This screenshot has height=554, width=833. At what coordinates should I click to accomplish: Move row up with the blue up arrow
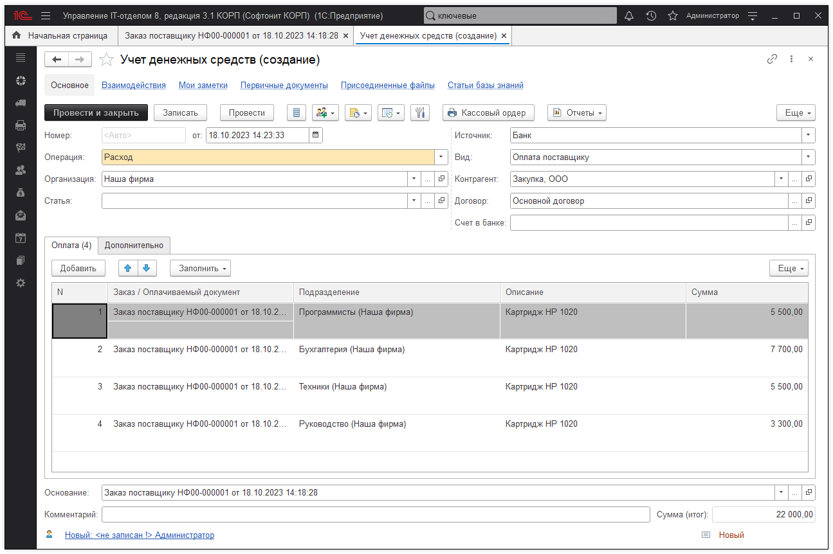[128, 268]
